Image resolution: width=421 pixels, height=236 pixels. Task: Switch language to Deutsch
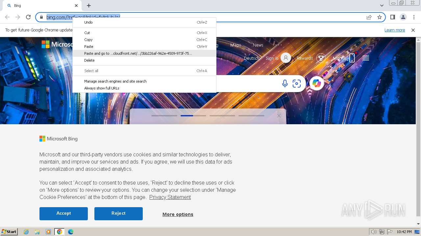(252, 58)
